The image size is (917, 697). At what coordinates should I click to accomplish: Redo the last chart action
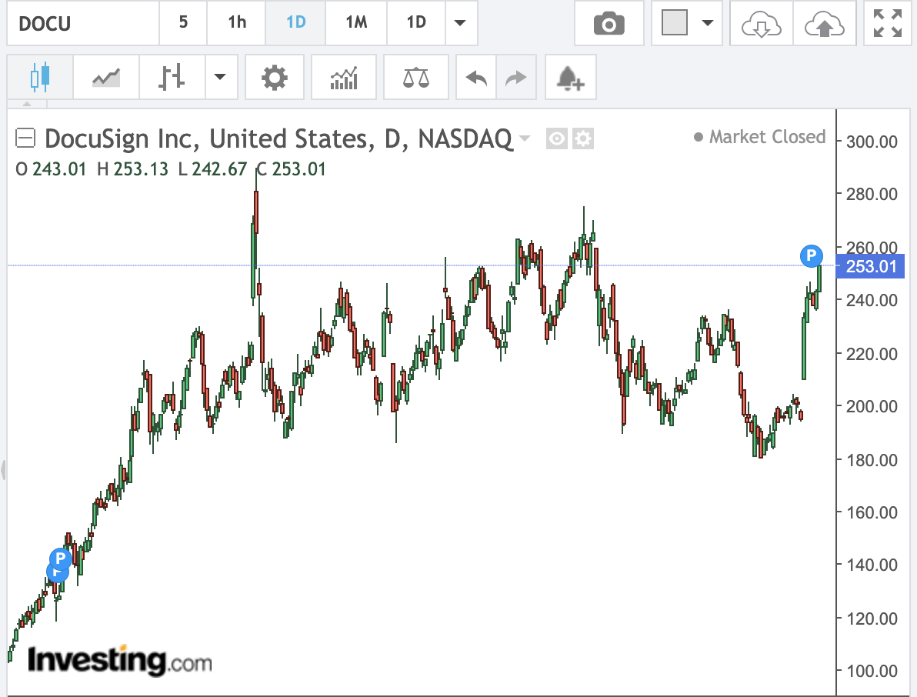515,77
